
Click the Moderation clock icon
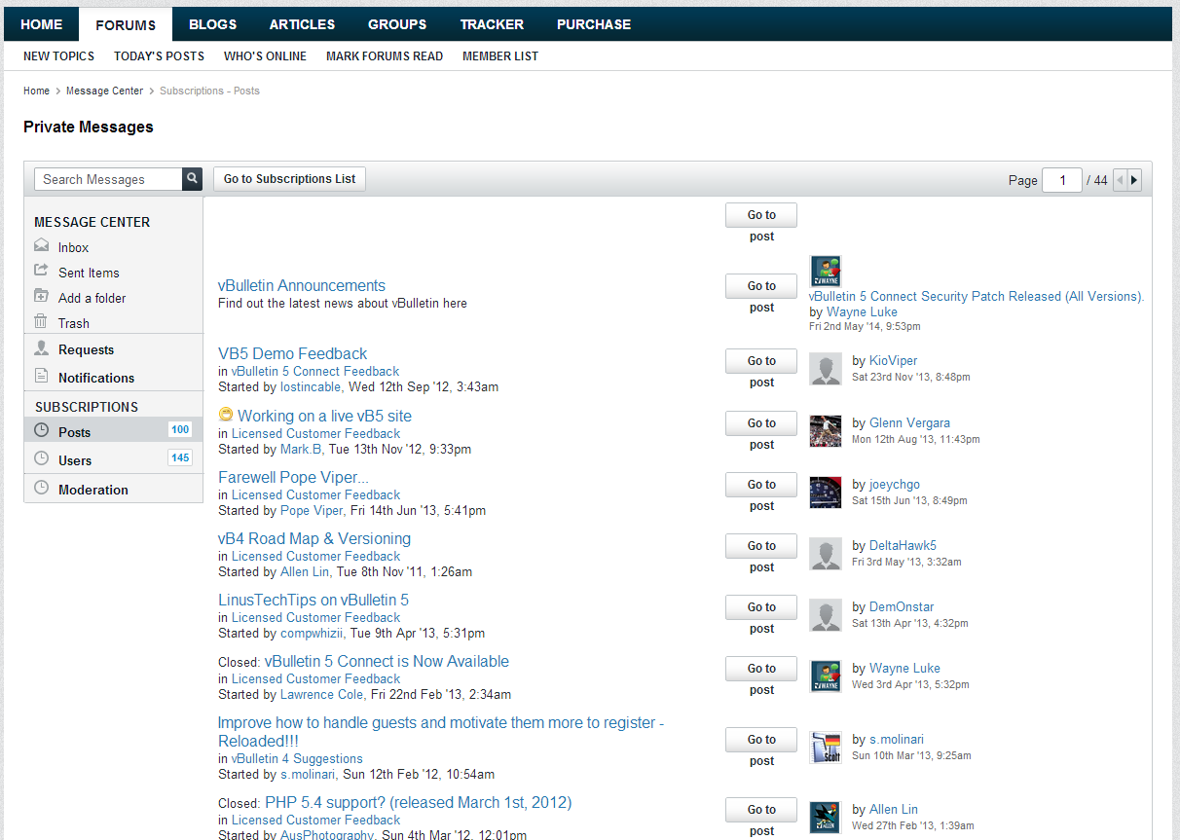click(42, 488)
